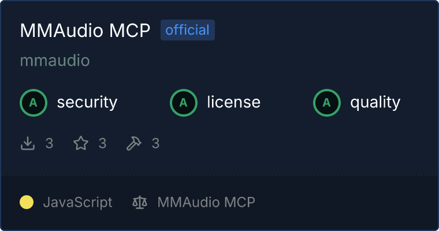
Task: Click the downloads arrow icon
Action: (x=28, y=143)
